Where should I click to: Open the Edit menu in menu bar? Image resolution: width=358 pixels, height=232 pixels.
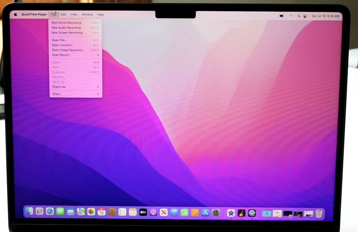[x=63, y=15]
